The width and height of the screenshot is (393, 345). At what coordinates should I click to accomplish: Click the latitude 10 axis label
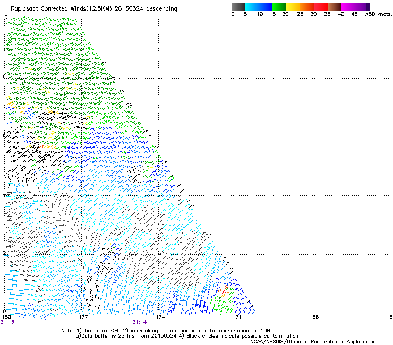coord(4,18)
